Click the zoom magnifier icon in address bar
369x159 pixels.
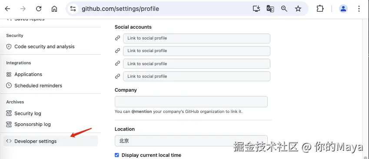point(284,9)
